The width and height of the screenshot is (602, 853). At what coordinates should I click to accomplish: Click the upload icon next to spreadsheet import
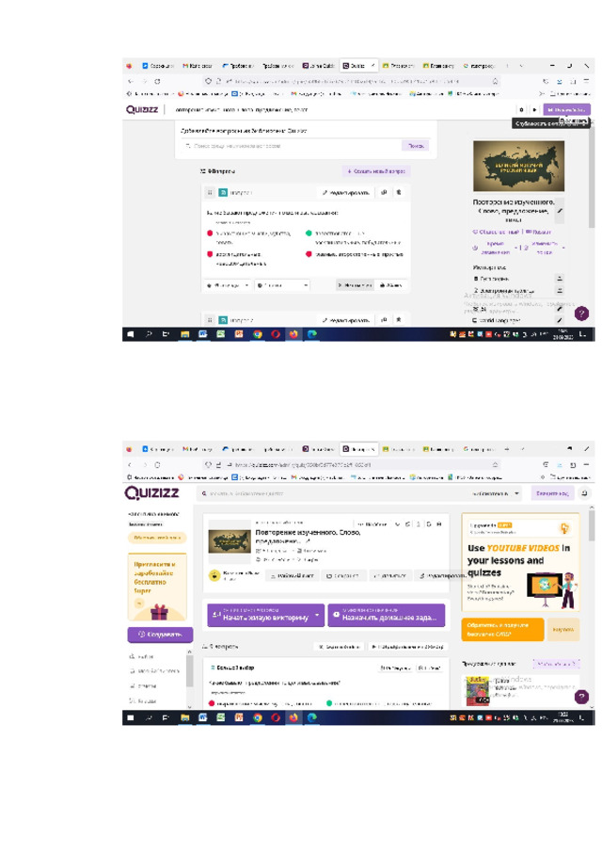click(x=560, y=290)
